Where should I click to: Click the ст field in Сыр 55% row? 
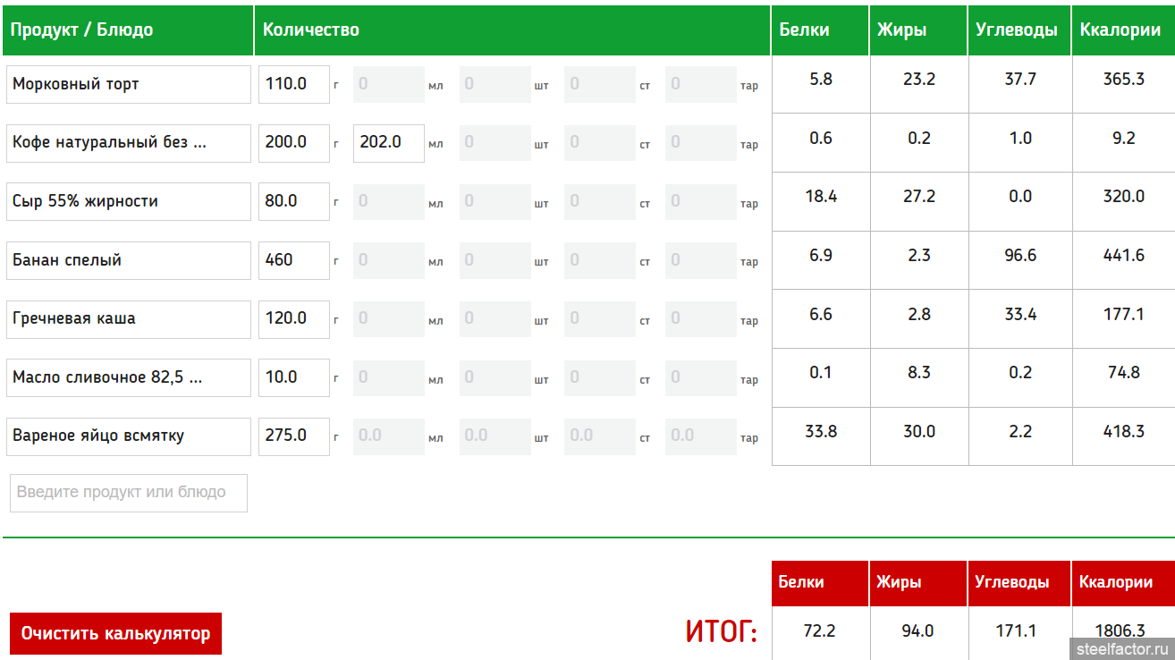coord(600,201)
